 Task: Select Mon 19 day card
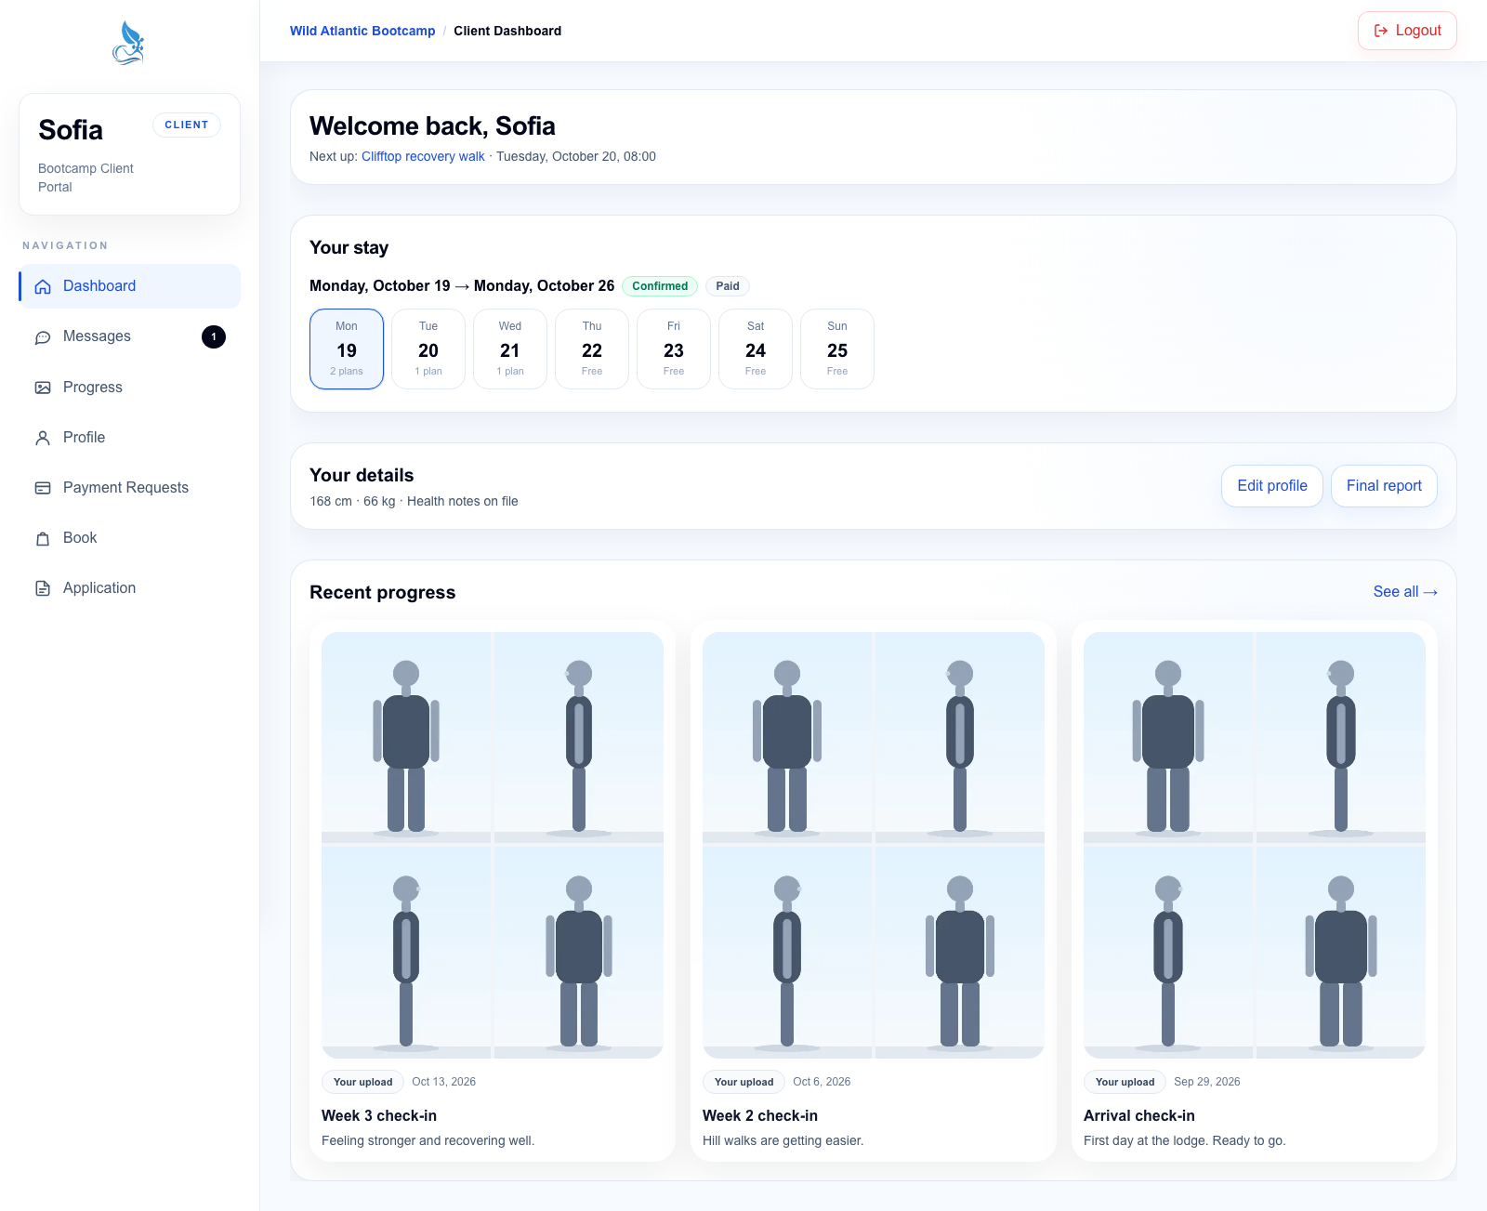pos(347,349)
